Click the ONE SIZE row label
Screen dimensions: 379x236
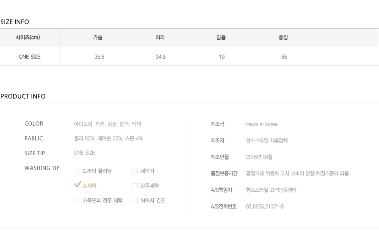[x=30, y=57]
